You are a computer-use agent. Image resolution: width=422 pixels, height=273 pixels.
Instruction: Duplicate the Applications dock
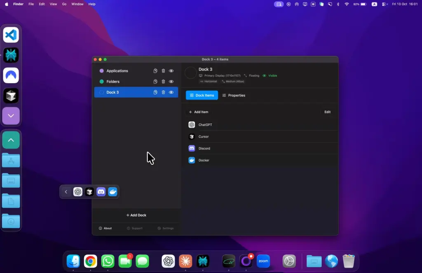(x=155, y=71)
